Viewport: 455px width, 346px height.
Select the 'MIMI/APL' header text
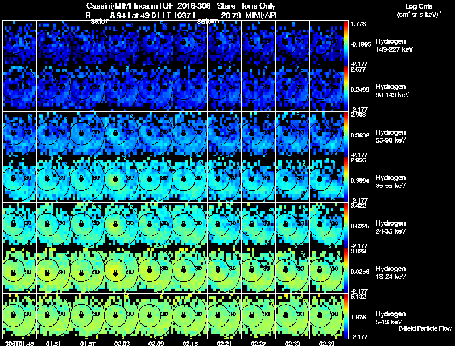pos(262,16)
